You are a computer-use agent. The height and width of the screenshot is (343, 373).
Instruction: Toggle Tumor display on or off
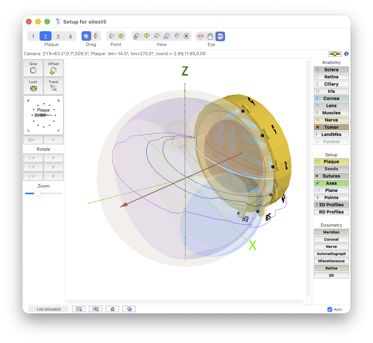coord(331,127)
